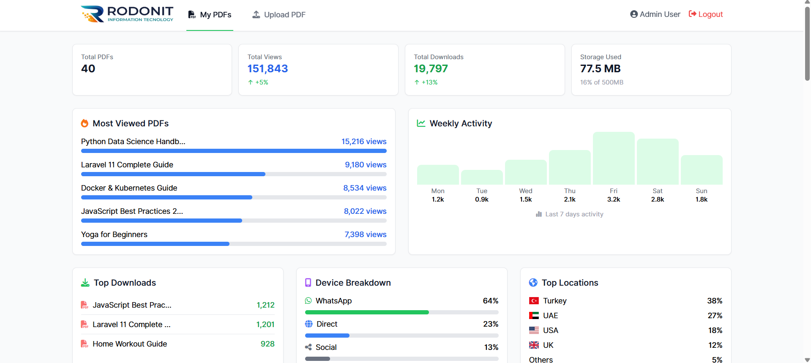Click the Admin User profile icon

[x=634, y=14]
